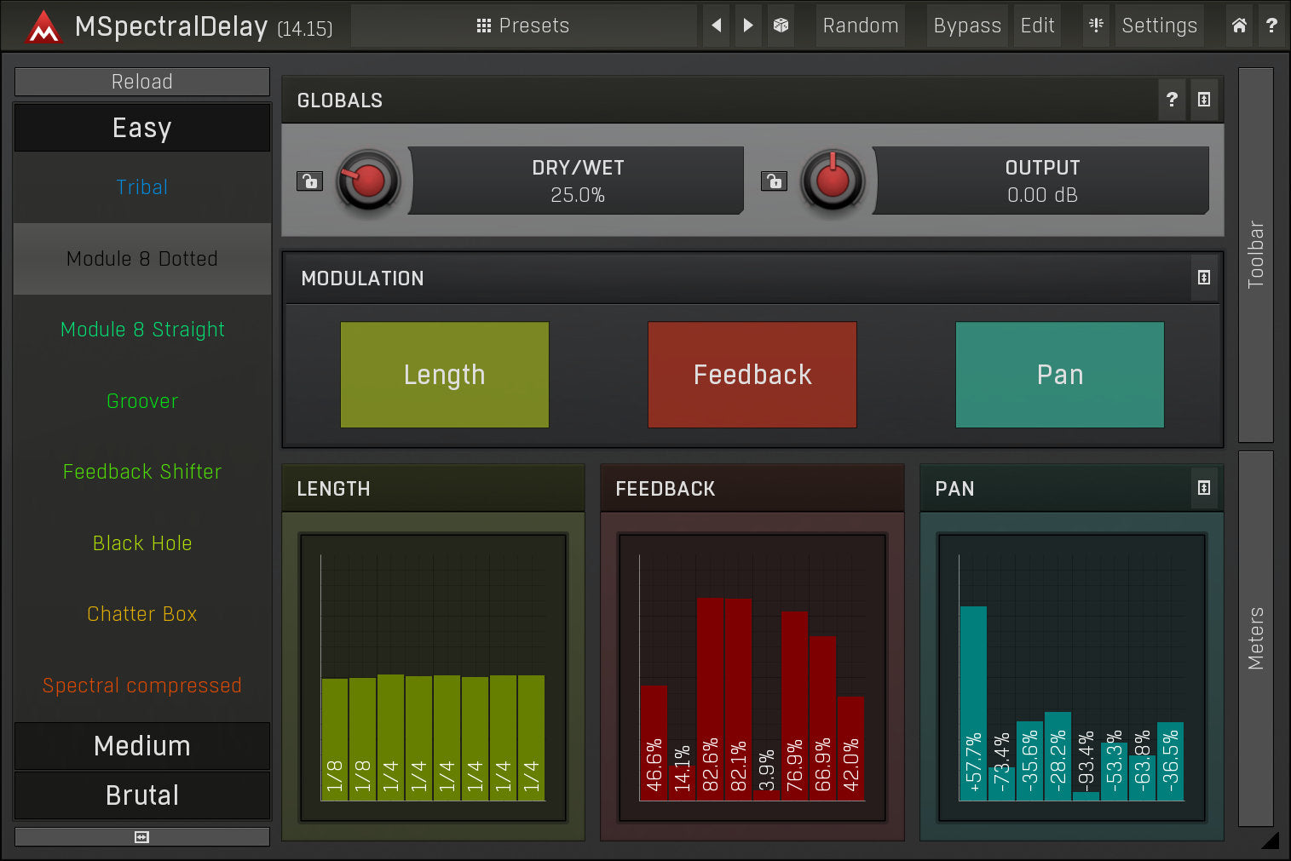
Task: Click the Dry/Wet knob
Action: [368, 181]
